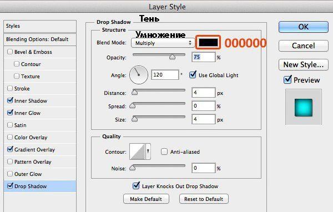Open the Contour picker arrow
The image size is (333, 212).
click(148, 152)
